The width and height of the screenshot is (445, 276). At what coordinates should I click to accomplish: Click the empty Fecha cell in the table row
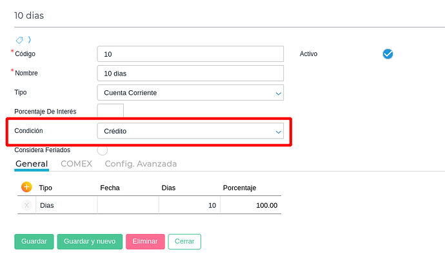(128, 205)
